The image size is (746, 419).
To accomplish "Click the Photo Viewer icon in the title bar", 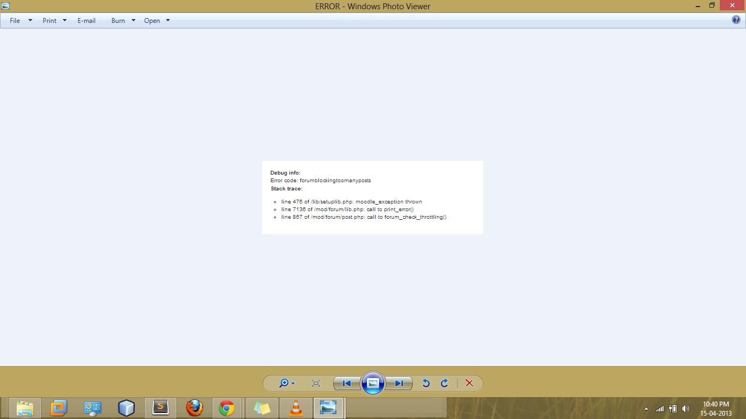I will point(6,6).
